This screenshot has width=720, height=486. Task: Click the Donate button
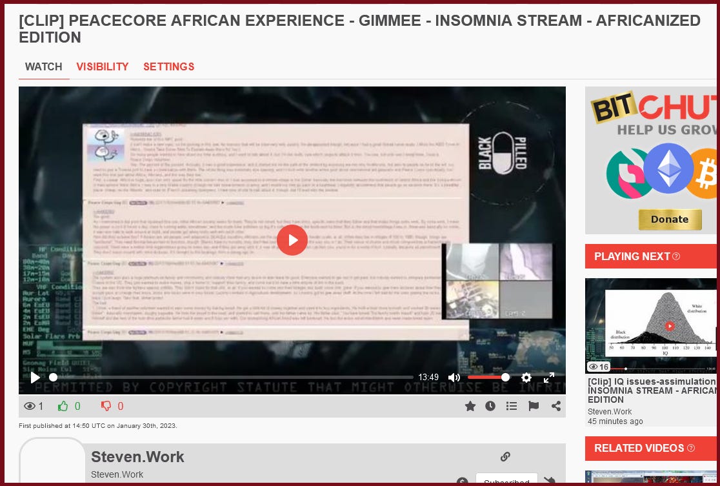point(670,219)
